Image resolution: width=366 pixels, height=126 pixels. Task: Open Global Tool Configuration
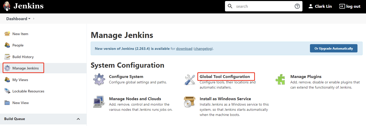pyautogui.click(x=225, y=77)
